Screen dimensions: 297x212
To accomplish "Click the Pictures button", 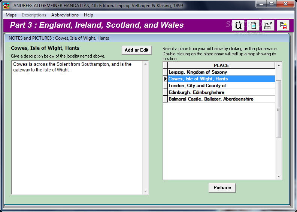I will tap(222, 188).
